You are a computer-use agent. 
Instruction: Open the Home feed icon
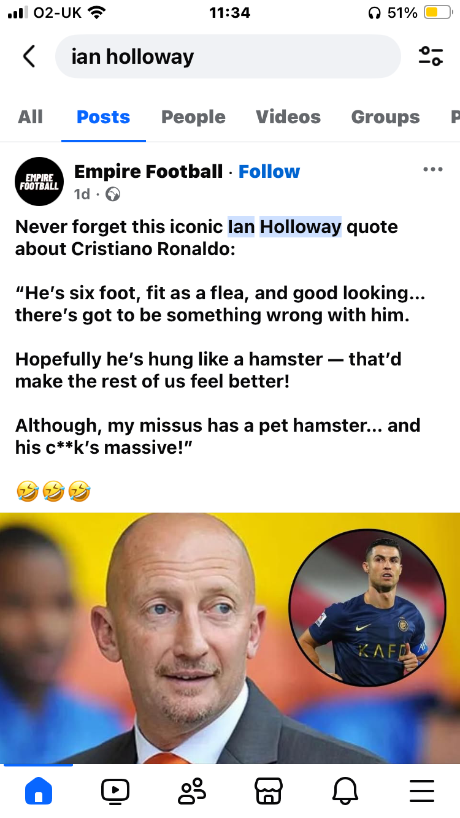(39, 790)
